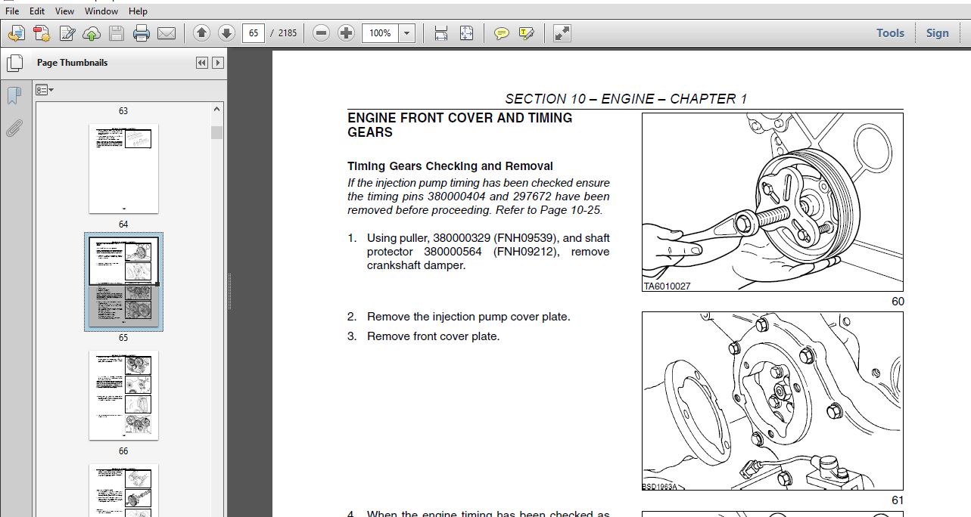The width and height of the screenshot is (971, 517).
Task: Open the zoom level dropdown arrow
Action: [x=407, y=33]
